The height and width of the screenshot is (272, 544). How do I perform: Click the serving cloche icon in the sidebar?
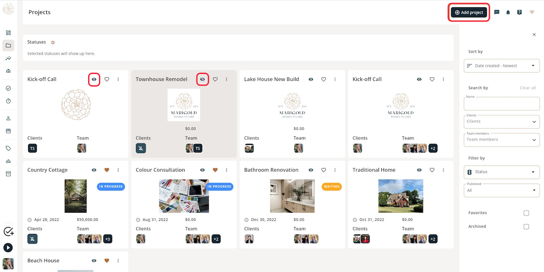[x=8, y=161]
